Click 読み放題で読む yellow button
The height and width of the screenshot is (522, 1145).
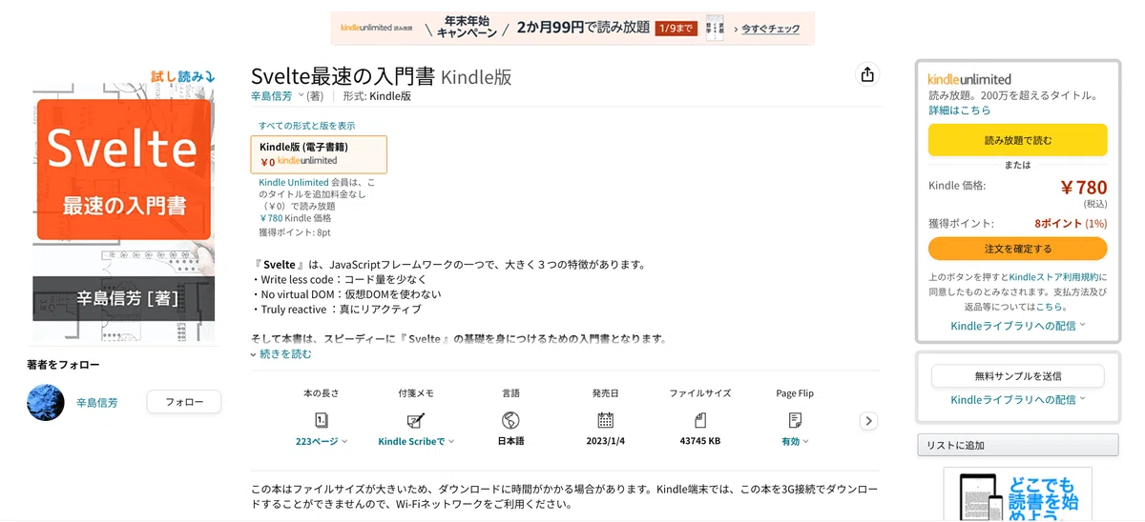1017,140
